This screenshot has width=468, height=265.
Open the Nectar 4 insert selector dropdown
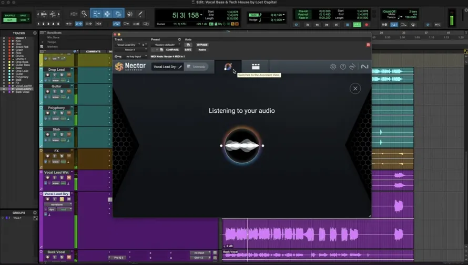pos(131,50)
